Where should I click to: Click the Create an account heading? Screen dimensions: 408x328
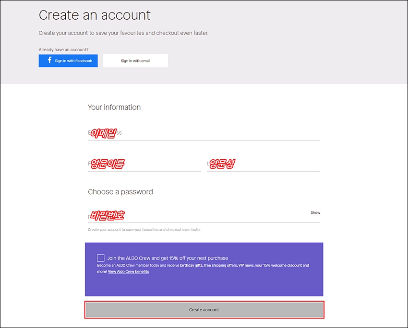[95, 15]
